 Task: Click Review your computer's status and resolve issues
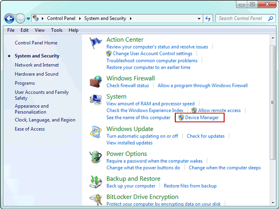(157, 47)
